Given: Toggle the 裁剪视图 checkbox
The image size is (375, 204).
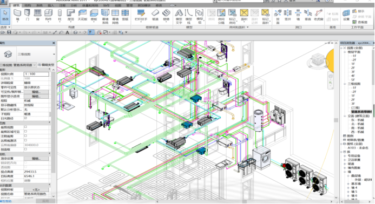Looking at the screenshot, I should pos(25,127).
